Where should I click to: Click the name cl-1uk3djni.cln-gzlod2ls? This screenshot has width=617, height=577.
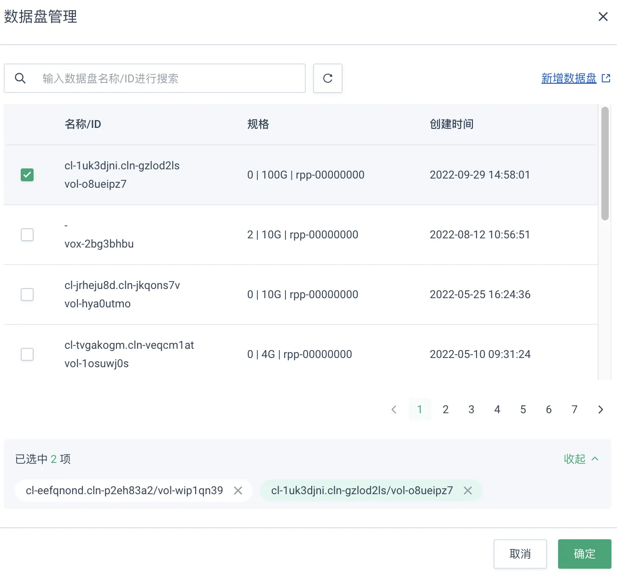[122, 166]
